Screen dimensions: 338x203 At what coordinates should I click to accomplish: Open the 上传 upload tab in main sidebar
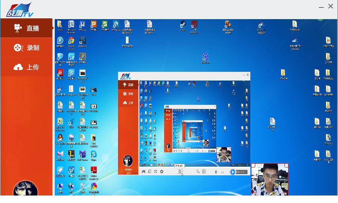26,67
